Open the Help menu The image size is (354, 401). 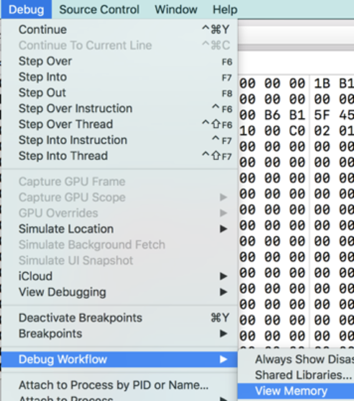click(225, 9)
